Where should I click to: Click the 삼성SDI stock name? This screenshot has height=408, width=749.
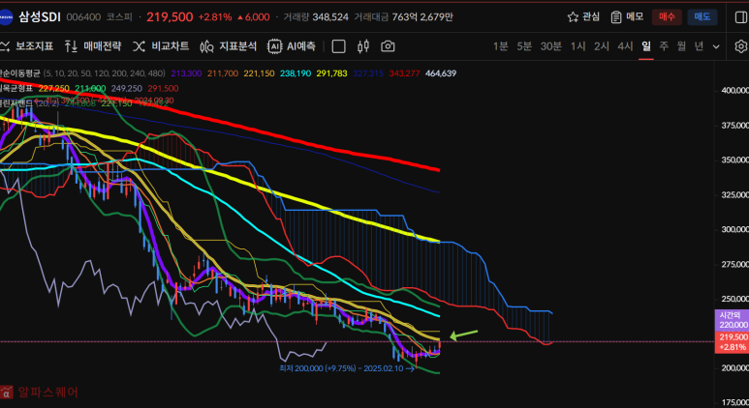40,17
